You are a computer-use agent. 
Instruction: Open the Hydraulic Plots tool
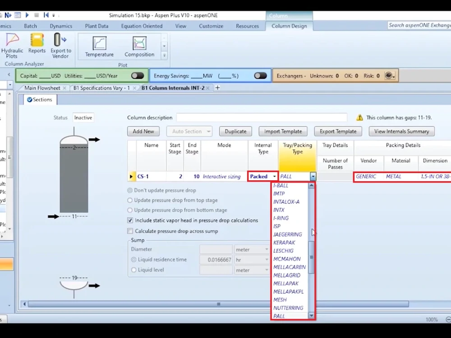point(12,46)
